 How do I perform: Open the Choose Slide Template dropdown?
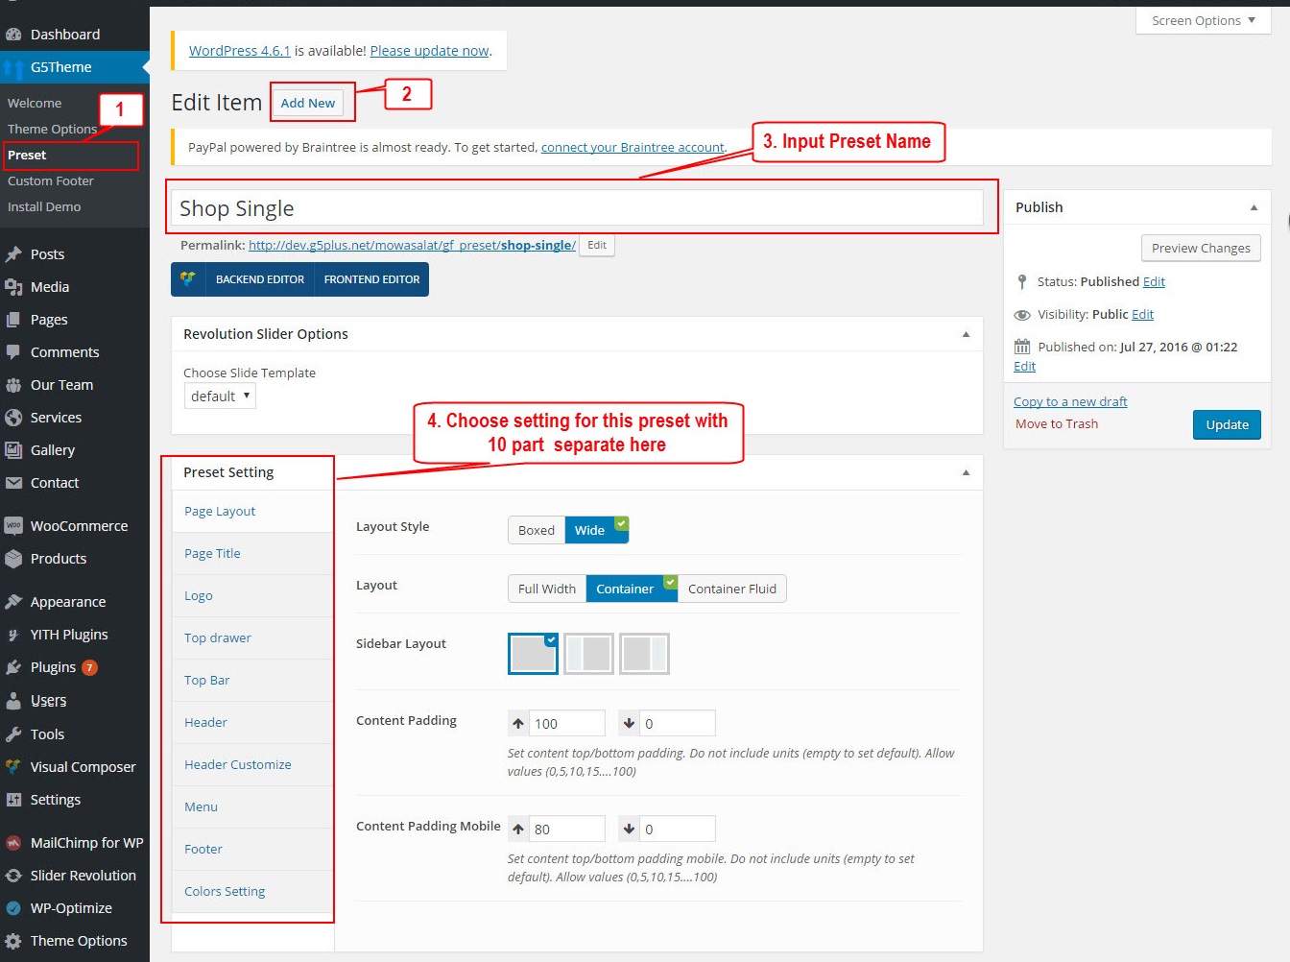(220, 397)
